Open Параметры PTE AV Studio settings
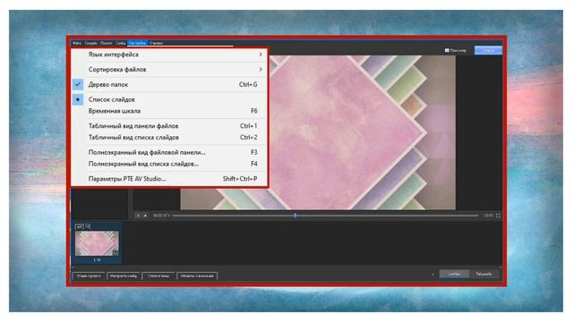Viewport: 573px width, 322px height. (169, 179)
